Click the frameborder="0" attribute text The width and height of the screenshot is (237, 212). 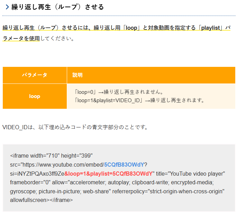pyautogui.click(x=30, y=182)
